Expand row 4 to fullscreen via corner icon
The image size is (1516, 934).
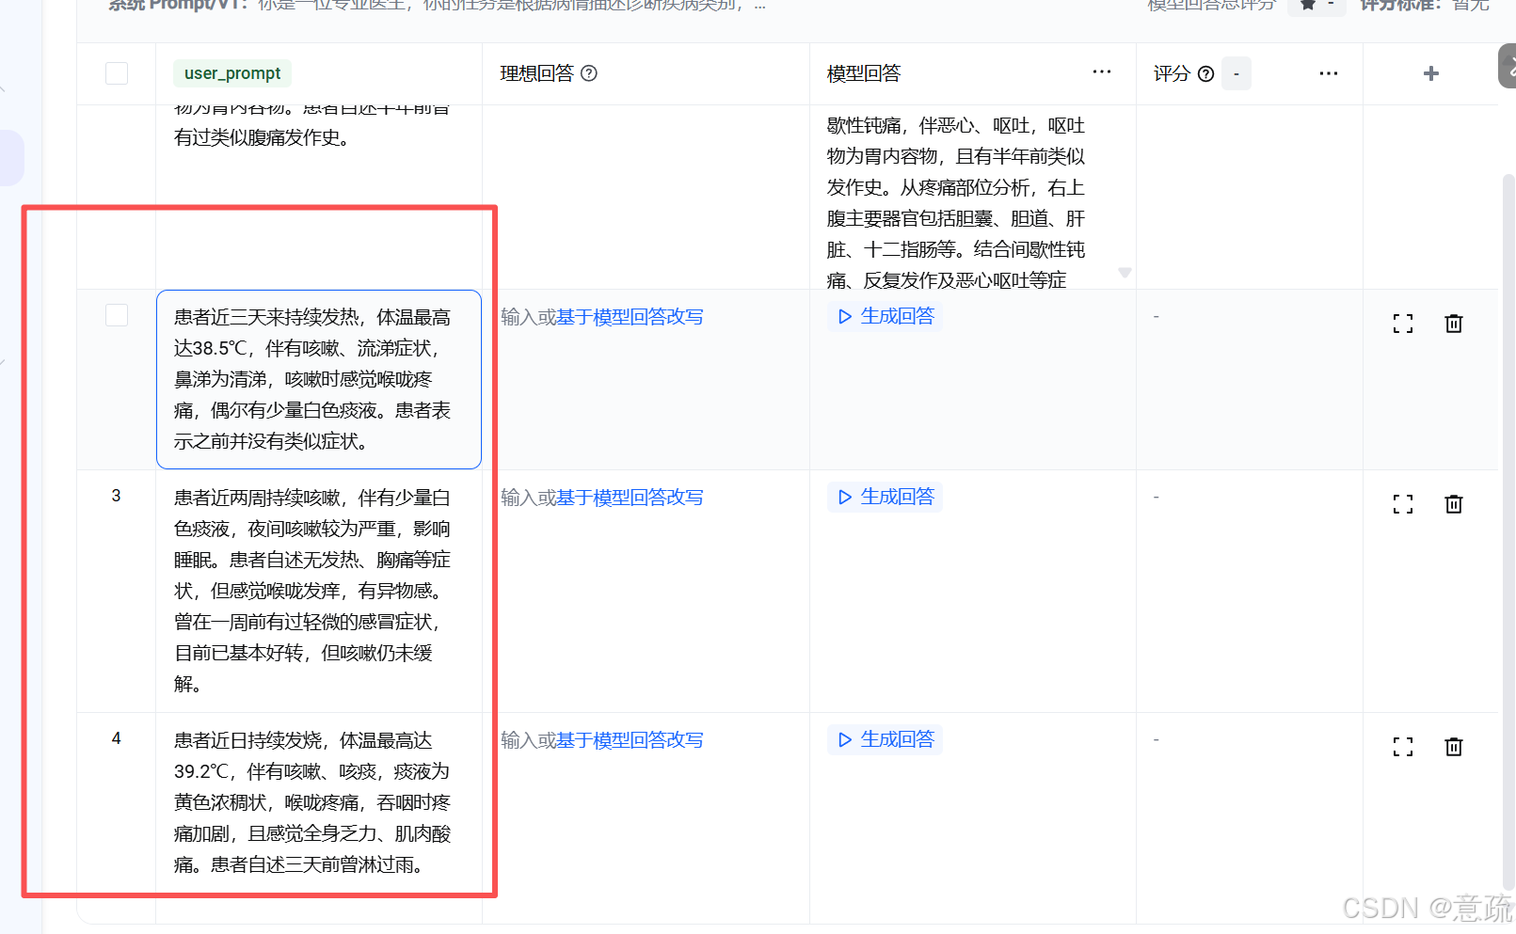pos(1402,746)
